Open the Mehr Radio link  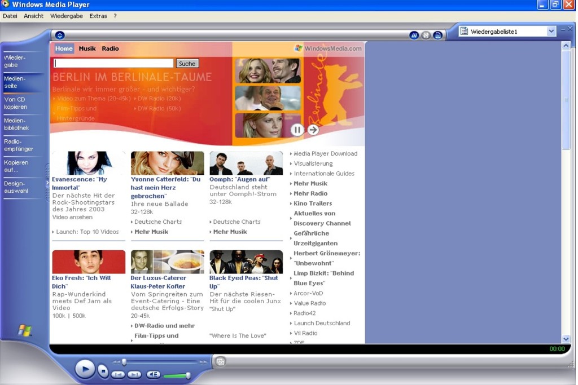(x=310, y=193)
